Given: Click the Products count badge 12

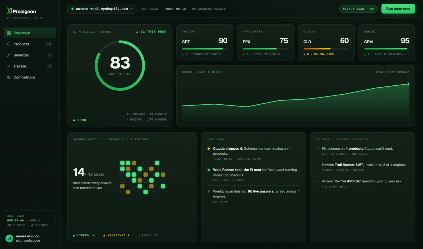Looking at the screenshot, I should [x=49, y=44].
